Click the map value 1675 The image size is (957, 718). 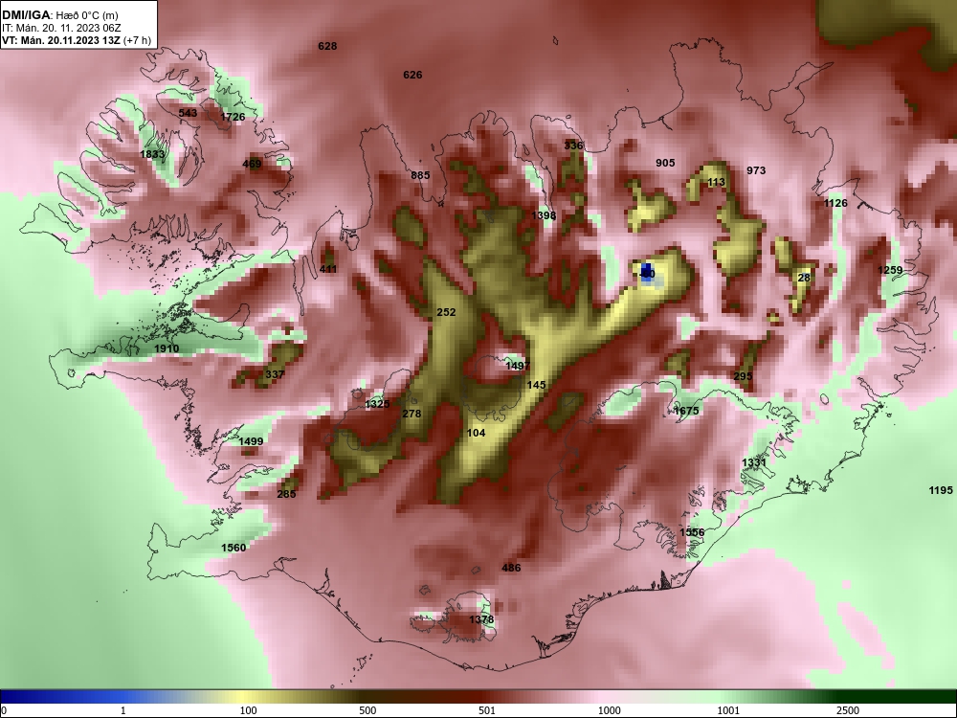686,411
